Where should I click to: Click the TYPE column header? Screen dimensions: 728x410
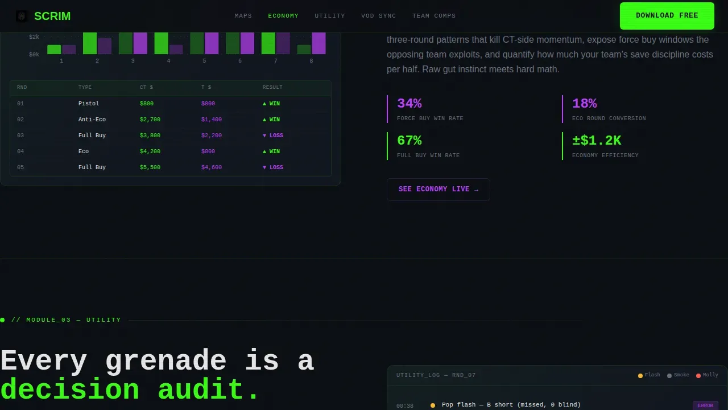click(85, 88)
